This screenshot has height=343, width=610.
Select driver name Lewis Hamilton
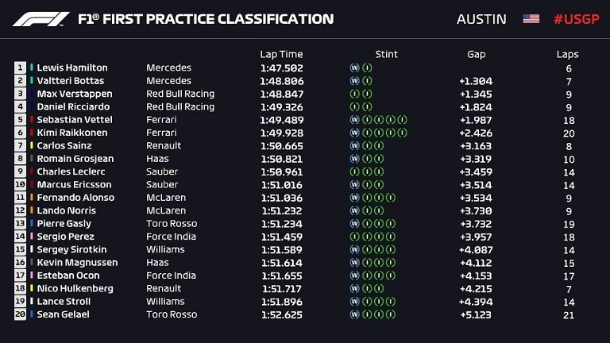(72, 67)
